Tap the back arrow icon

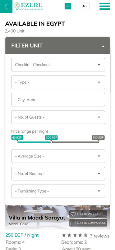click(6, 6)
